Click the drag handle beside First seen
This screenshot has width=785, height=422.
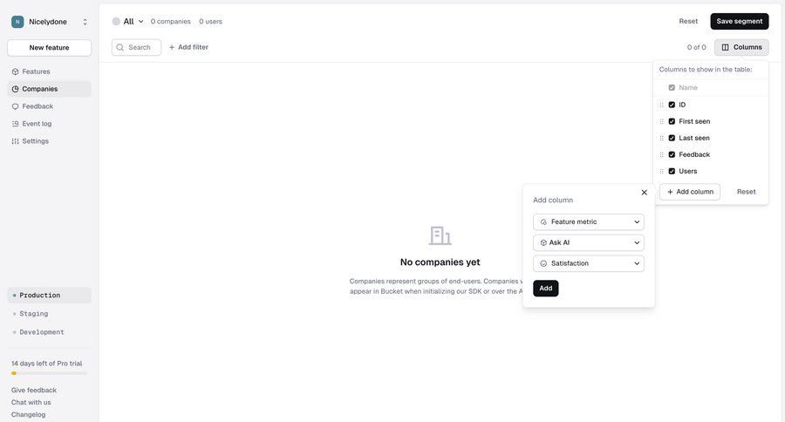click(x=661, y=121)
